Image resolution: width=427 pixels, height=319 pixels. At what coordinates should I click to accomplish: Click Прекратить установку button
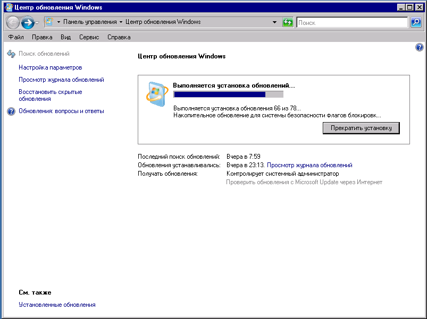[361, 128]
